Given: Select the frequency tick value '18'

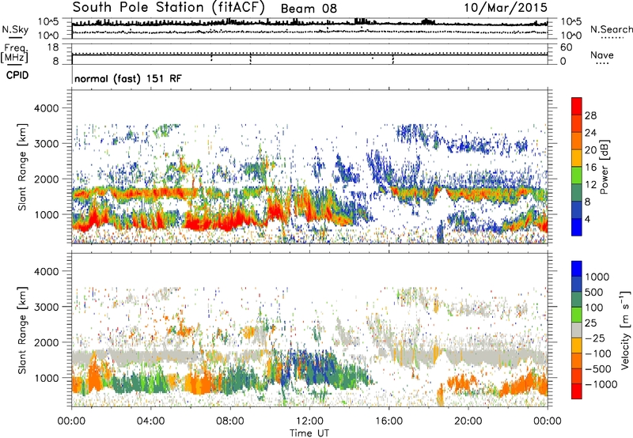Looking at the screenshot, I should [x=53, y=47].
